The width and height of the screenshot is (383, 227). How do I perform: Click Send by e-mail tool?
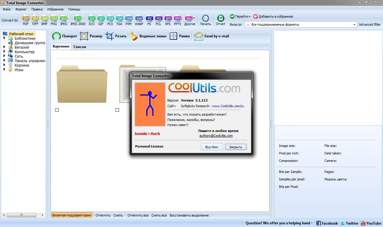tap(212, 36)
